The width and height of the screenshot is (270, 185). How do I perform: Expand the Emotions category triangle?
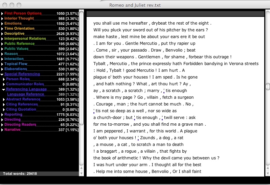pyautogui.click(x=2, y=24)
